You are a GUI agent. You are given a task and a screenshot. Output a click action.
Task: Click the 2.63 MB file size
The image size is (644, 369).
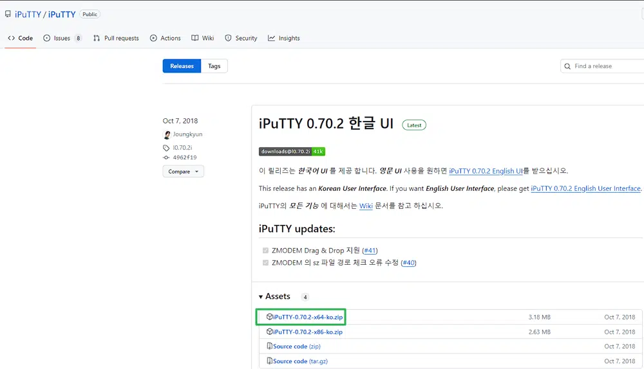pyautogui.click(x=539, y=332)
